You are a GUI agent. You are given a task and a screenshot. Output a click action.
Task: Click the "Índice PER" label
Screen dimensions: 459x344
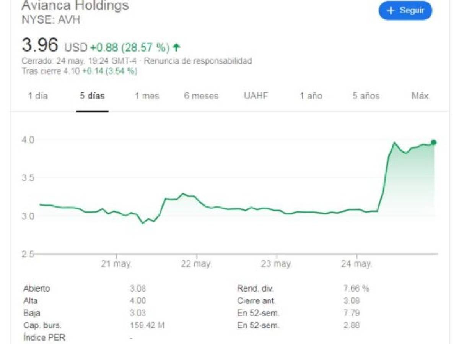[x=44, y=338]
